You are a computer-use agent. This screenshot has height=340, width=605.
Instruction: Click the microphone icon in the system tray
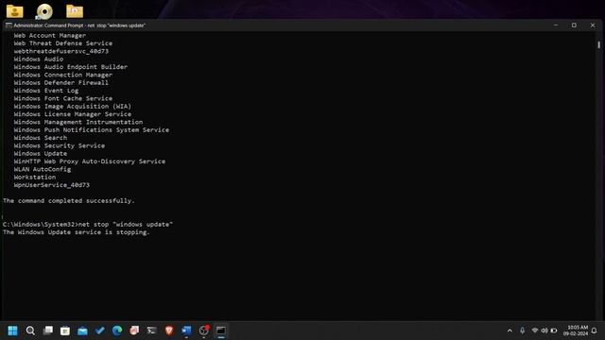[x=522, y=331]
